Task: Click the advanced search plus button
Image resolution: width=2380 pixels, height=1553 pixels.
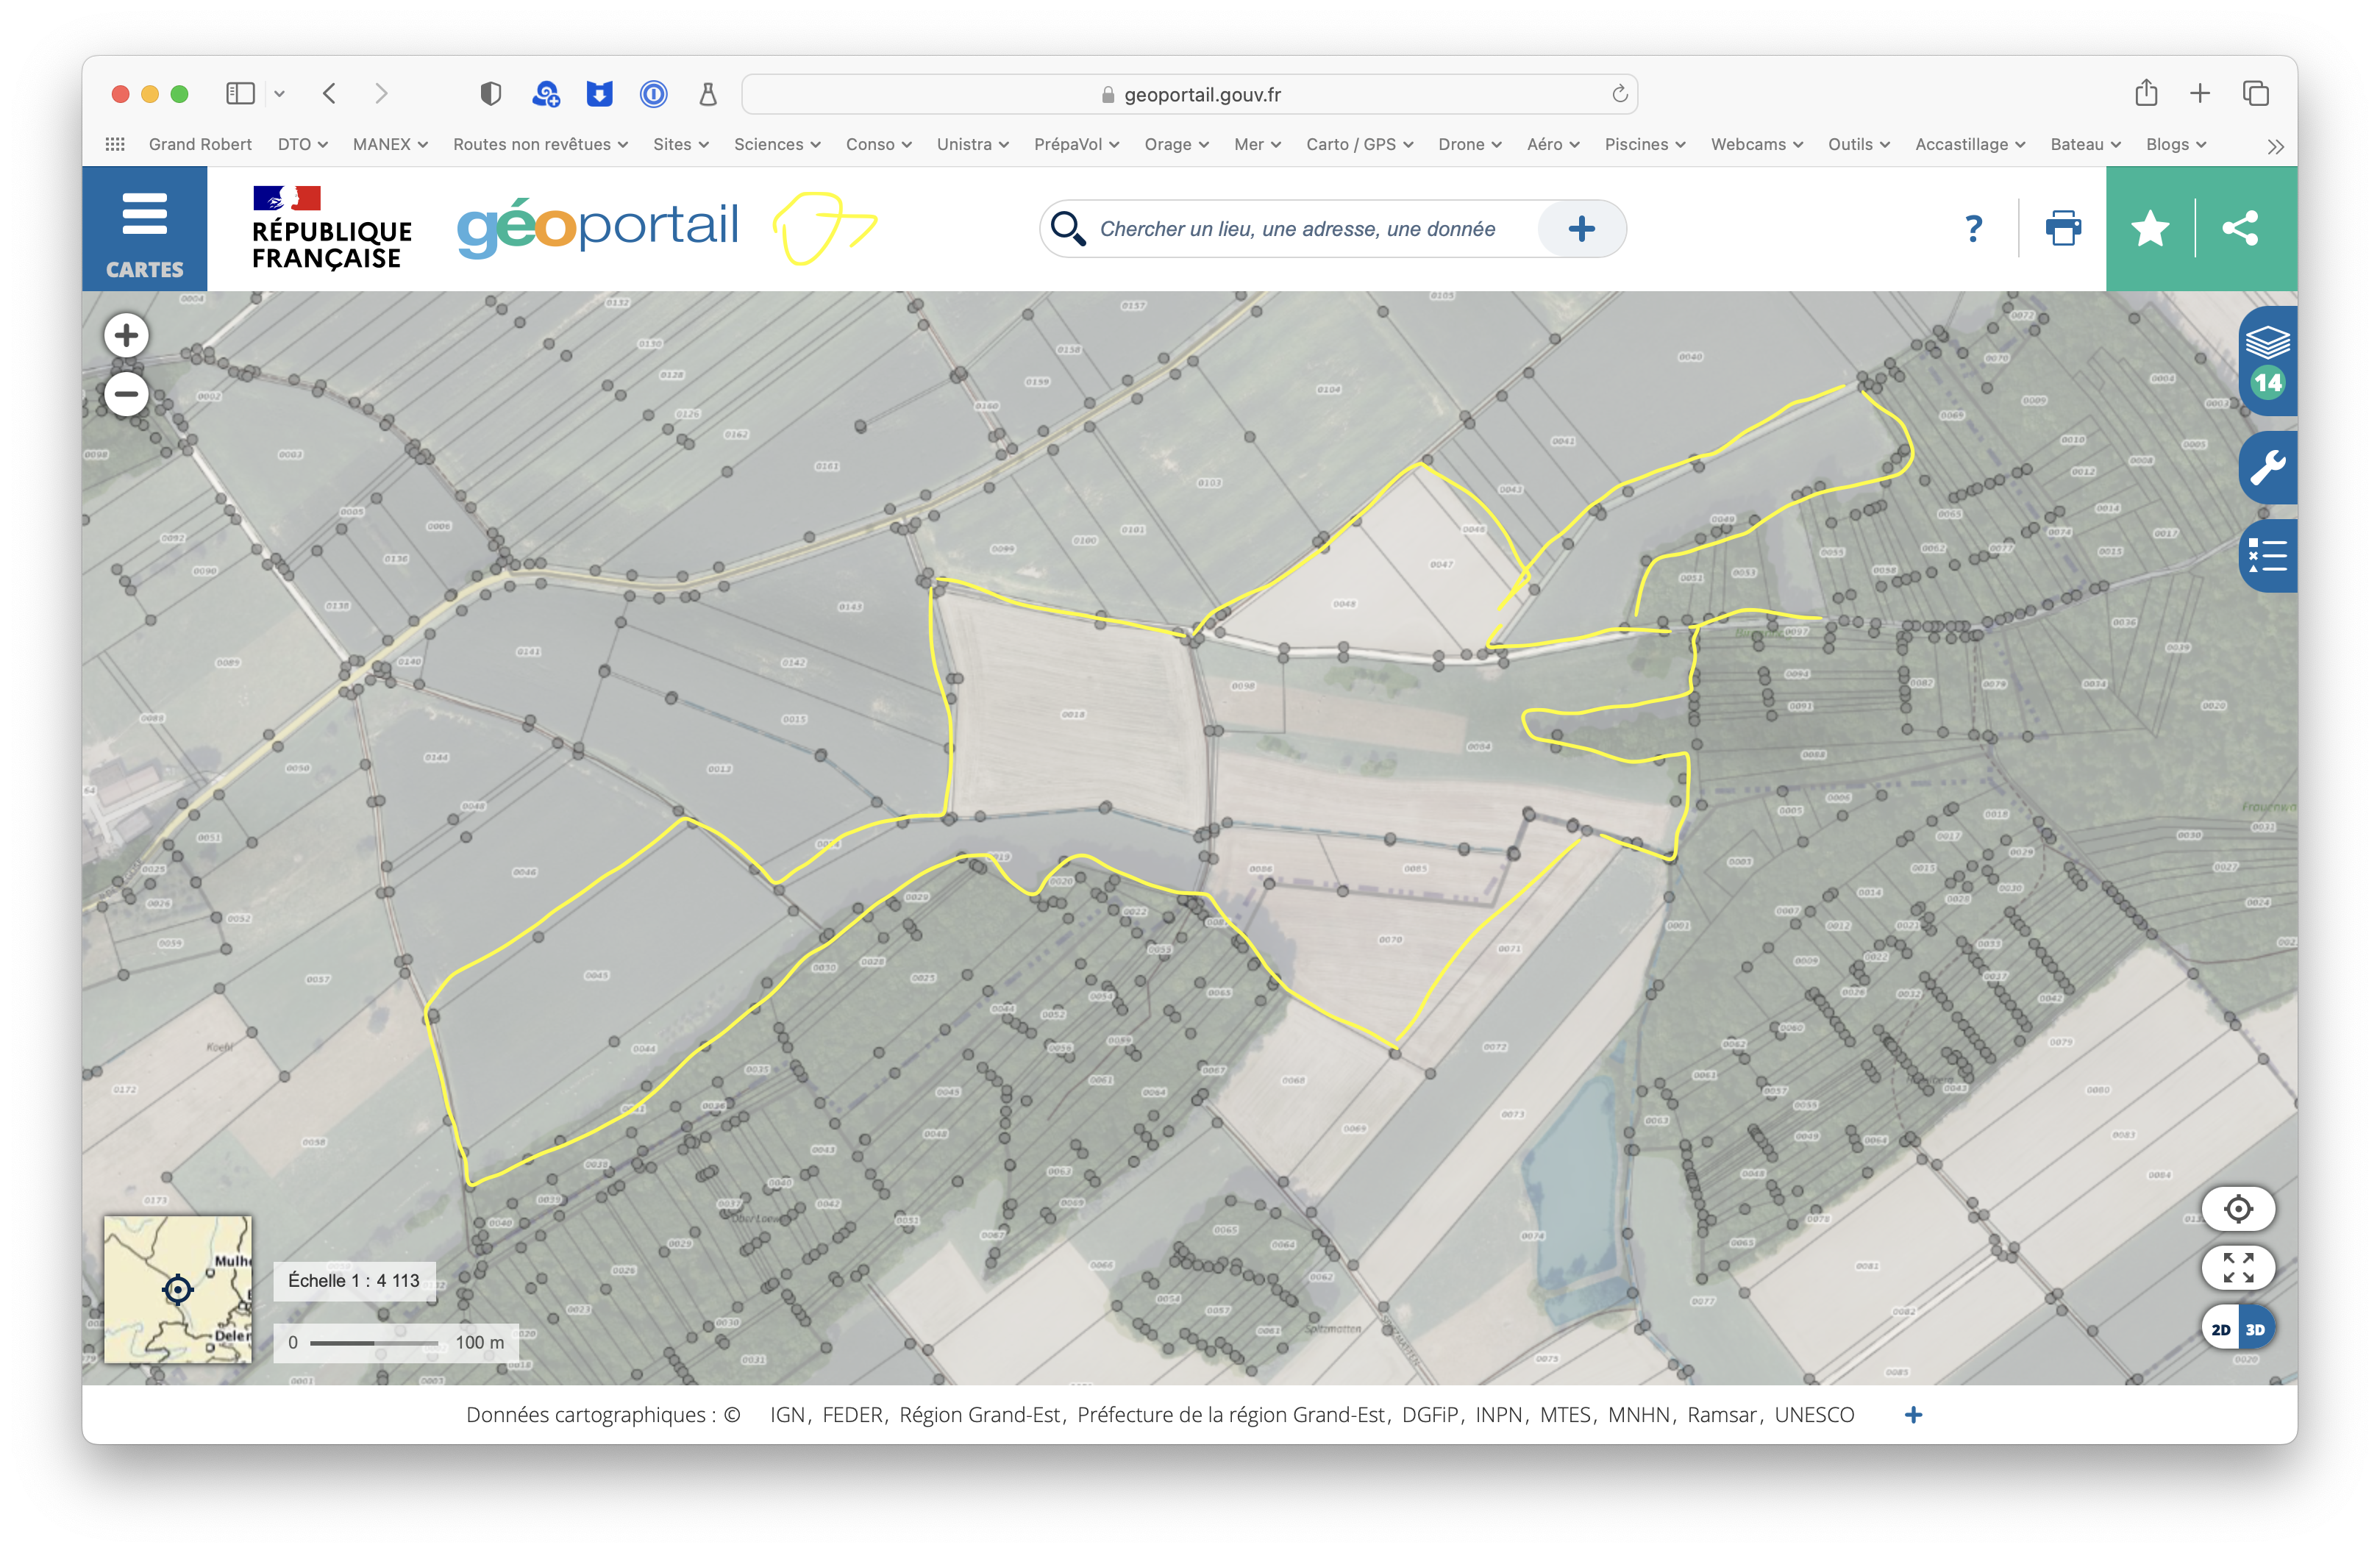Action: 1581,228
